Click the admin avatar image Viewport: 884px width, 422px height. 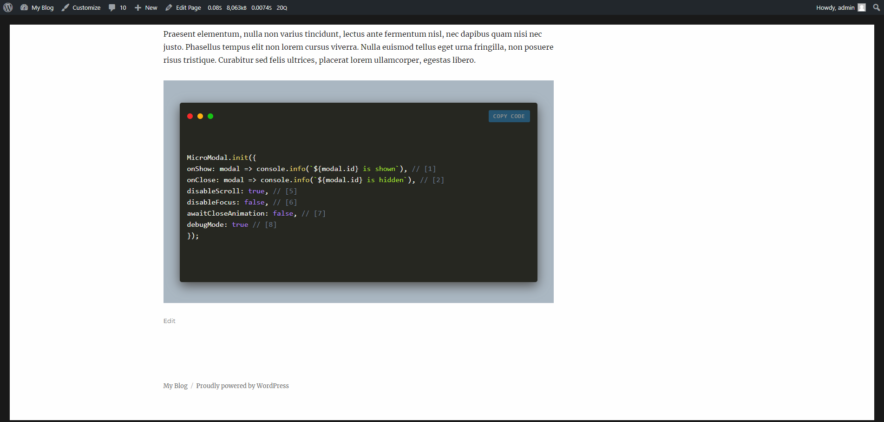click(862, 7)
